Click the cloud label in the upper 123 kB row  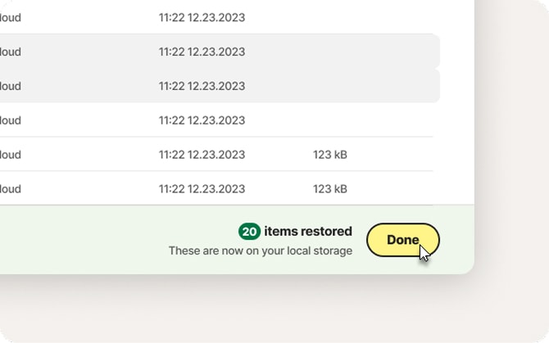(x=10, y=155)
